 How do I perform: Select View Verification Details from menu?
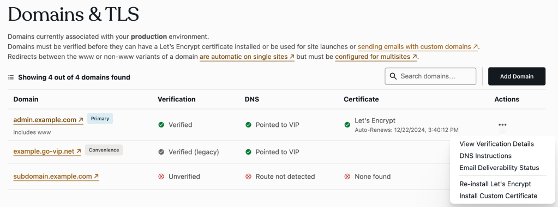tap(496, 144)
